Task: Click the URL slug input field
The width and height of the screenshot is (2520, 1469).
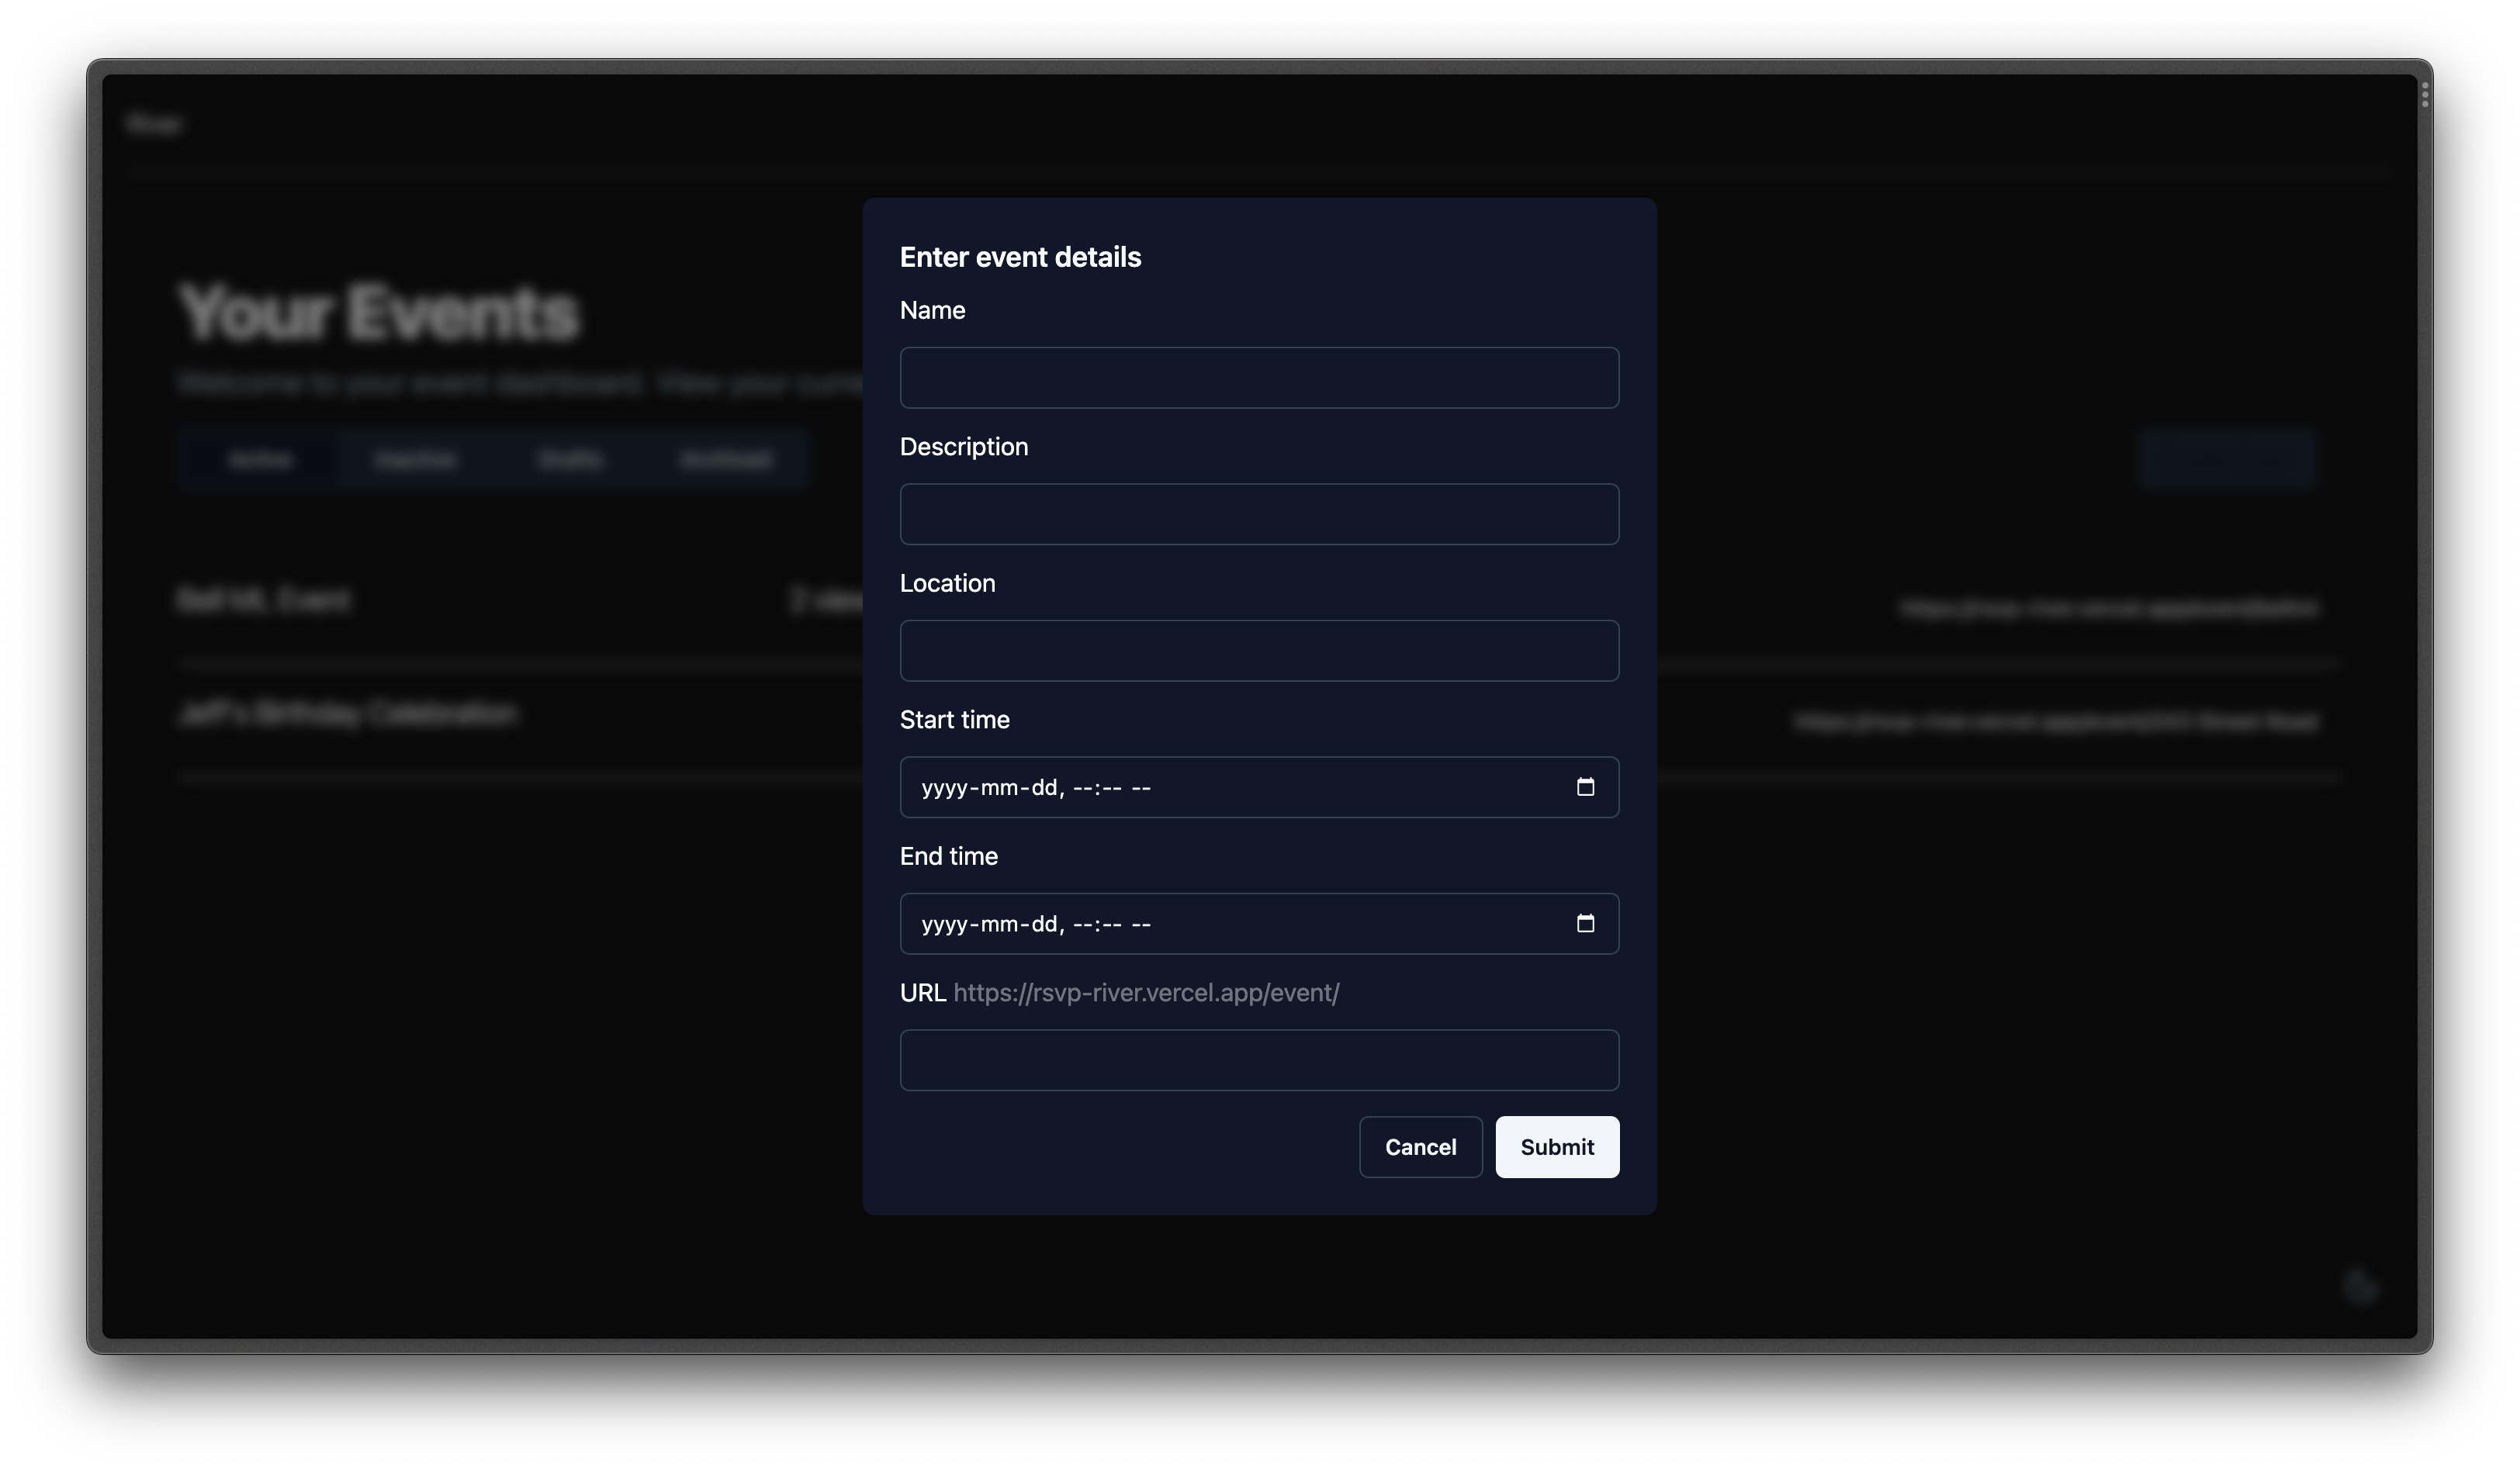Action: click(1258, 1060)
